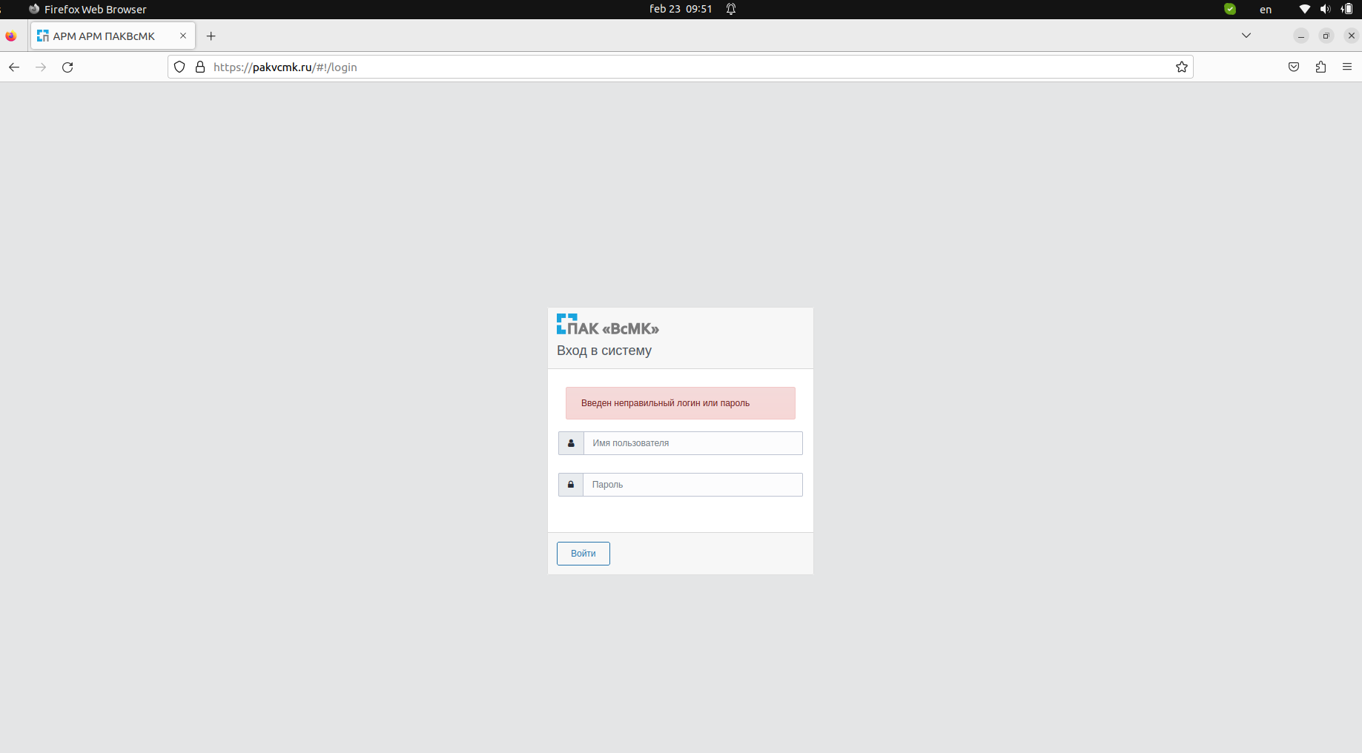The width and height of the screenshot is (1362, 753).
Task: Click the ПАК «ВсМК» logo
Action: pos(606,325)
